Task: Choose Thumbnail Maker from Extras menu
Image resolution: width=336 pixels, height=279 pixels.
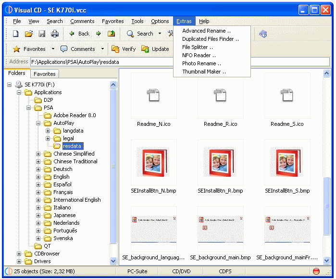Action: coord(204,72)
